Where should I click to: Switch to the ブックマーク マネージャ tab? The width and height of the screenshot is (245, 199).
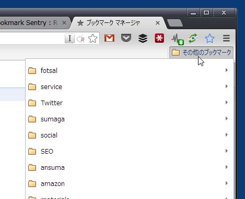click(x=119, y=23)
